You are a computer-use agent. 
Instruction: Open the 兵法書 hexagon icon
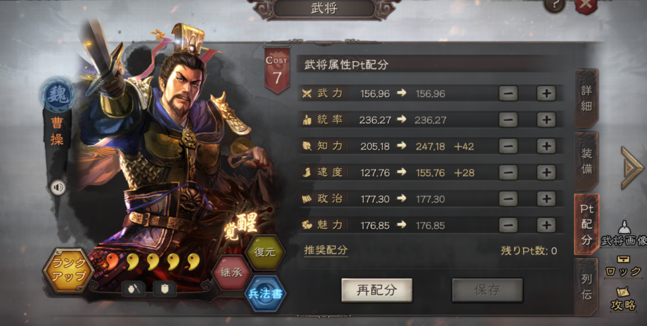pos(265,294)
